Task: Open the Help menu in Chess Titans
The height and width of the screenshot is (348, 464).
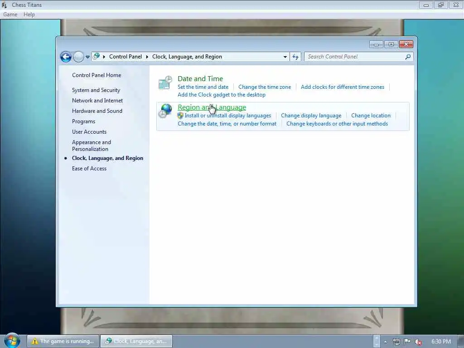Action: [x=29, y=14]
